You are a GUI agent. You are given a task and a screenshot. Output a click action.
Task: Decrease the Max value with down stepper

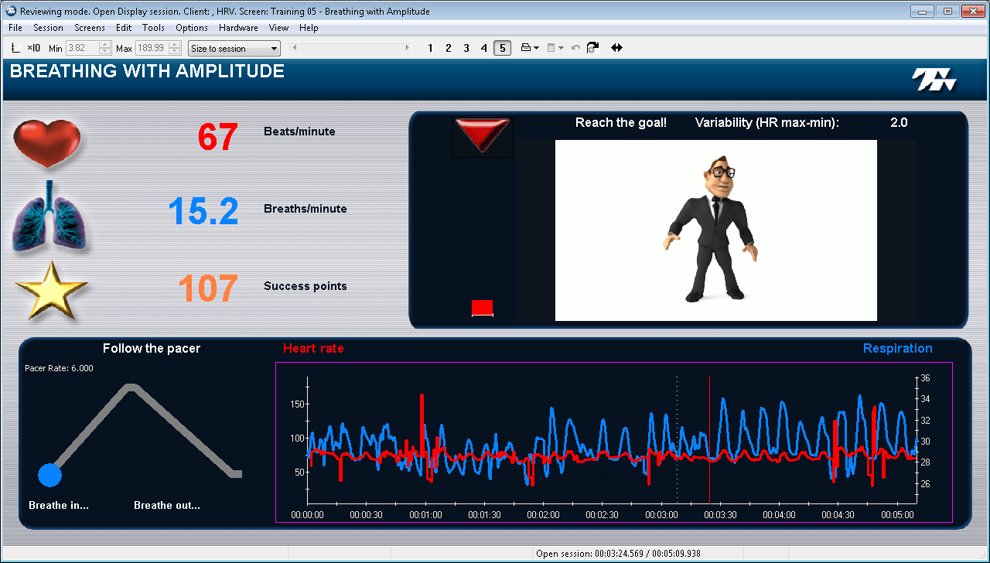point(174,51)
